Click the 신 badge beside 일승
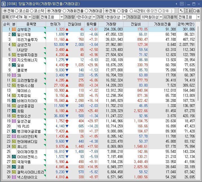 [x=14, y=65]
